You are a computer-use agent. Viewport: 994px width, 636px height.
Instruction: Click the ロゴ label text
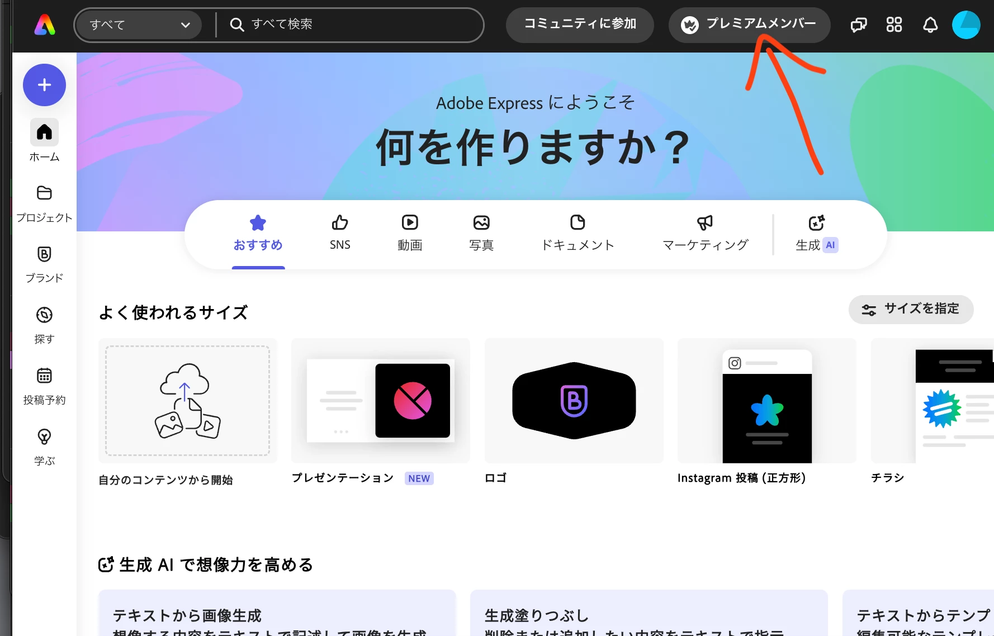[495, 478]
